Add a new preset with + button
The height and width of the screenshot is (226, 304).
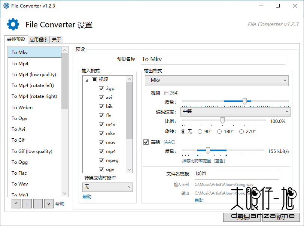pos(27,204)
